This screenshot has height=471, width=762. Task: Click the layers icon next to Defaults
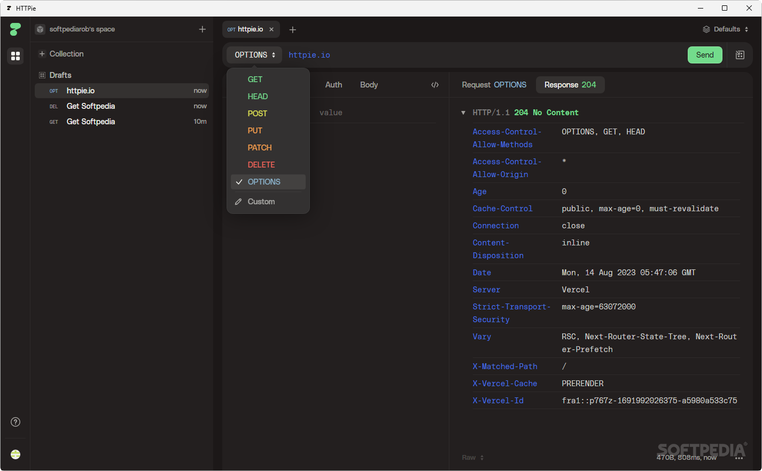(706, 29)
